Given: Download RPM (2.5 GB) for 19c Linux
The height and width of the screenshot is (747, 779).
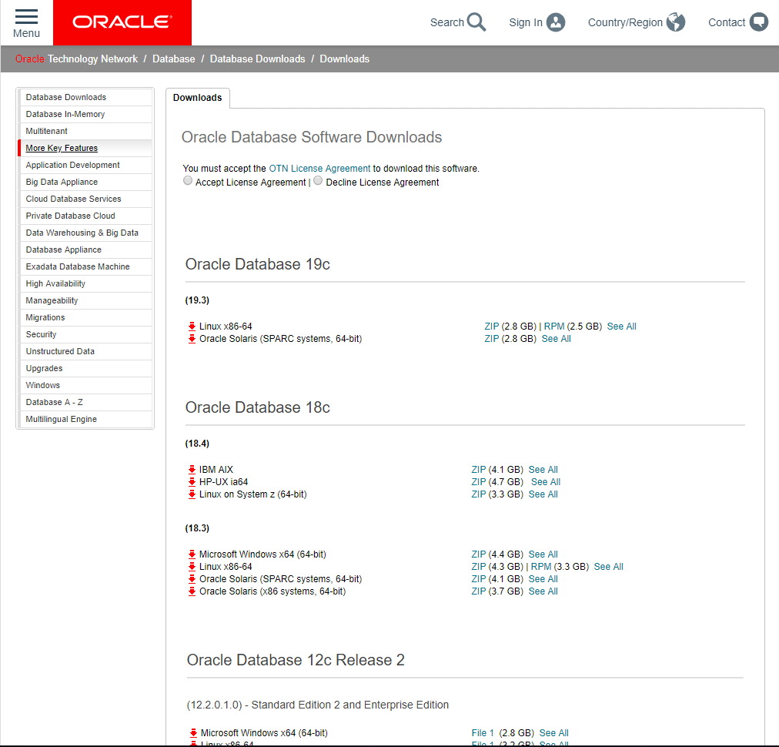Looking at the screenshot, I should (x=554, y=327).
